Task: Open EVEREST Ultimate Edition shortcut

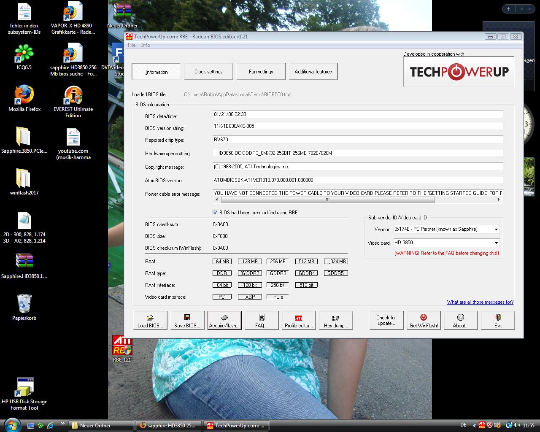Action: click(x=73, y=102)
